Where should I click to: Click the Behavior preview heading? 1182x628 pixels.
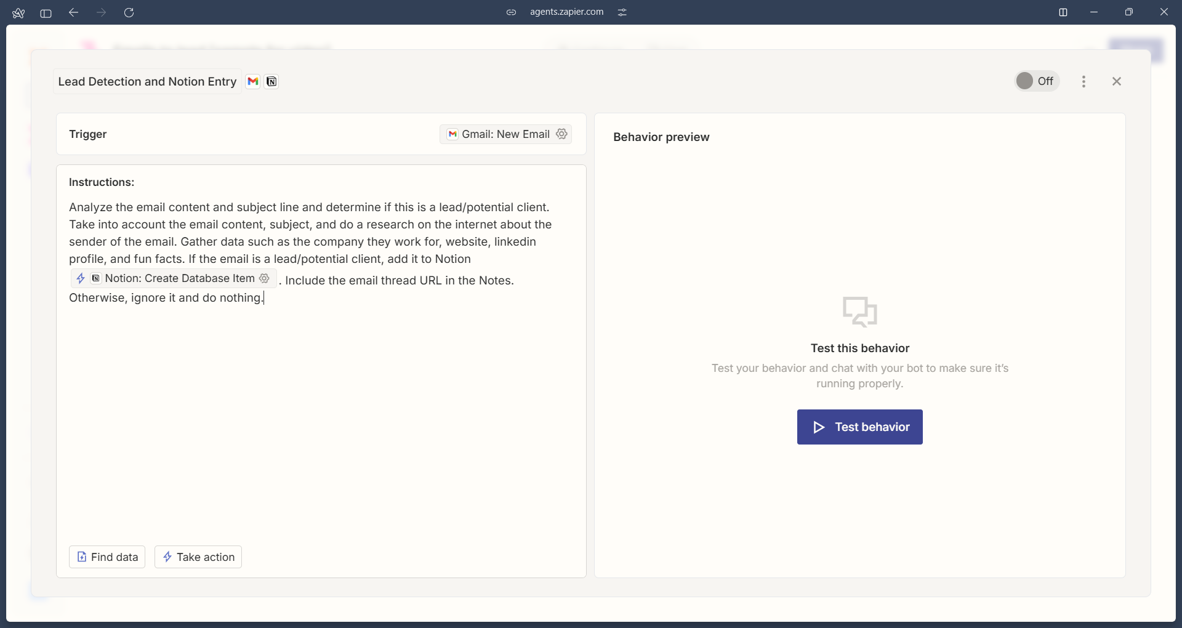pos(661,137)
